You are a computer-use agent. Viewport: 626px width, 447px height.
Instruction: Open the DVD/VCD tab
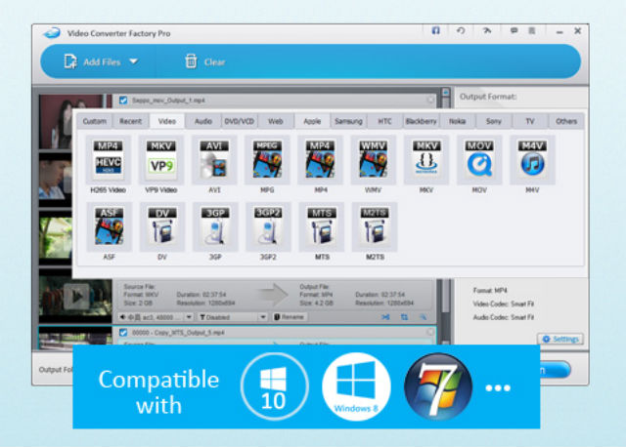pos(239,121)
